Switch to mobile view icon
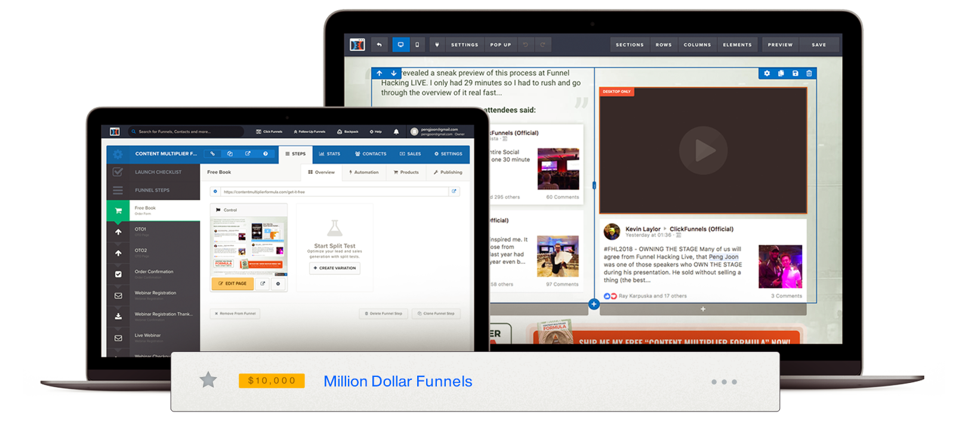The width and height of the screenshot is (968, 421). [417, 45]
